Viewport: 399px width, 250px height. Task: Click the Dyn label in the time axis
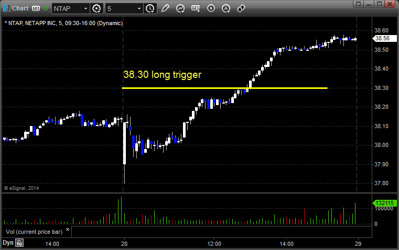tap(8, 243)
